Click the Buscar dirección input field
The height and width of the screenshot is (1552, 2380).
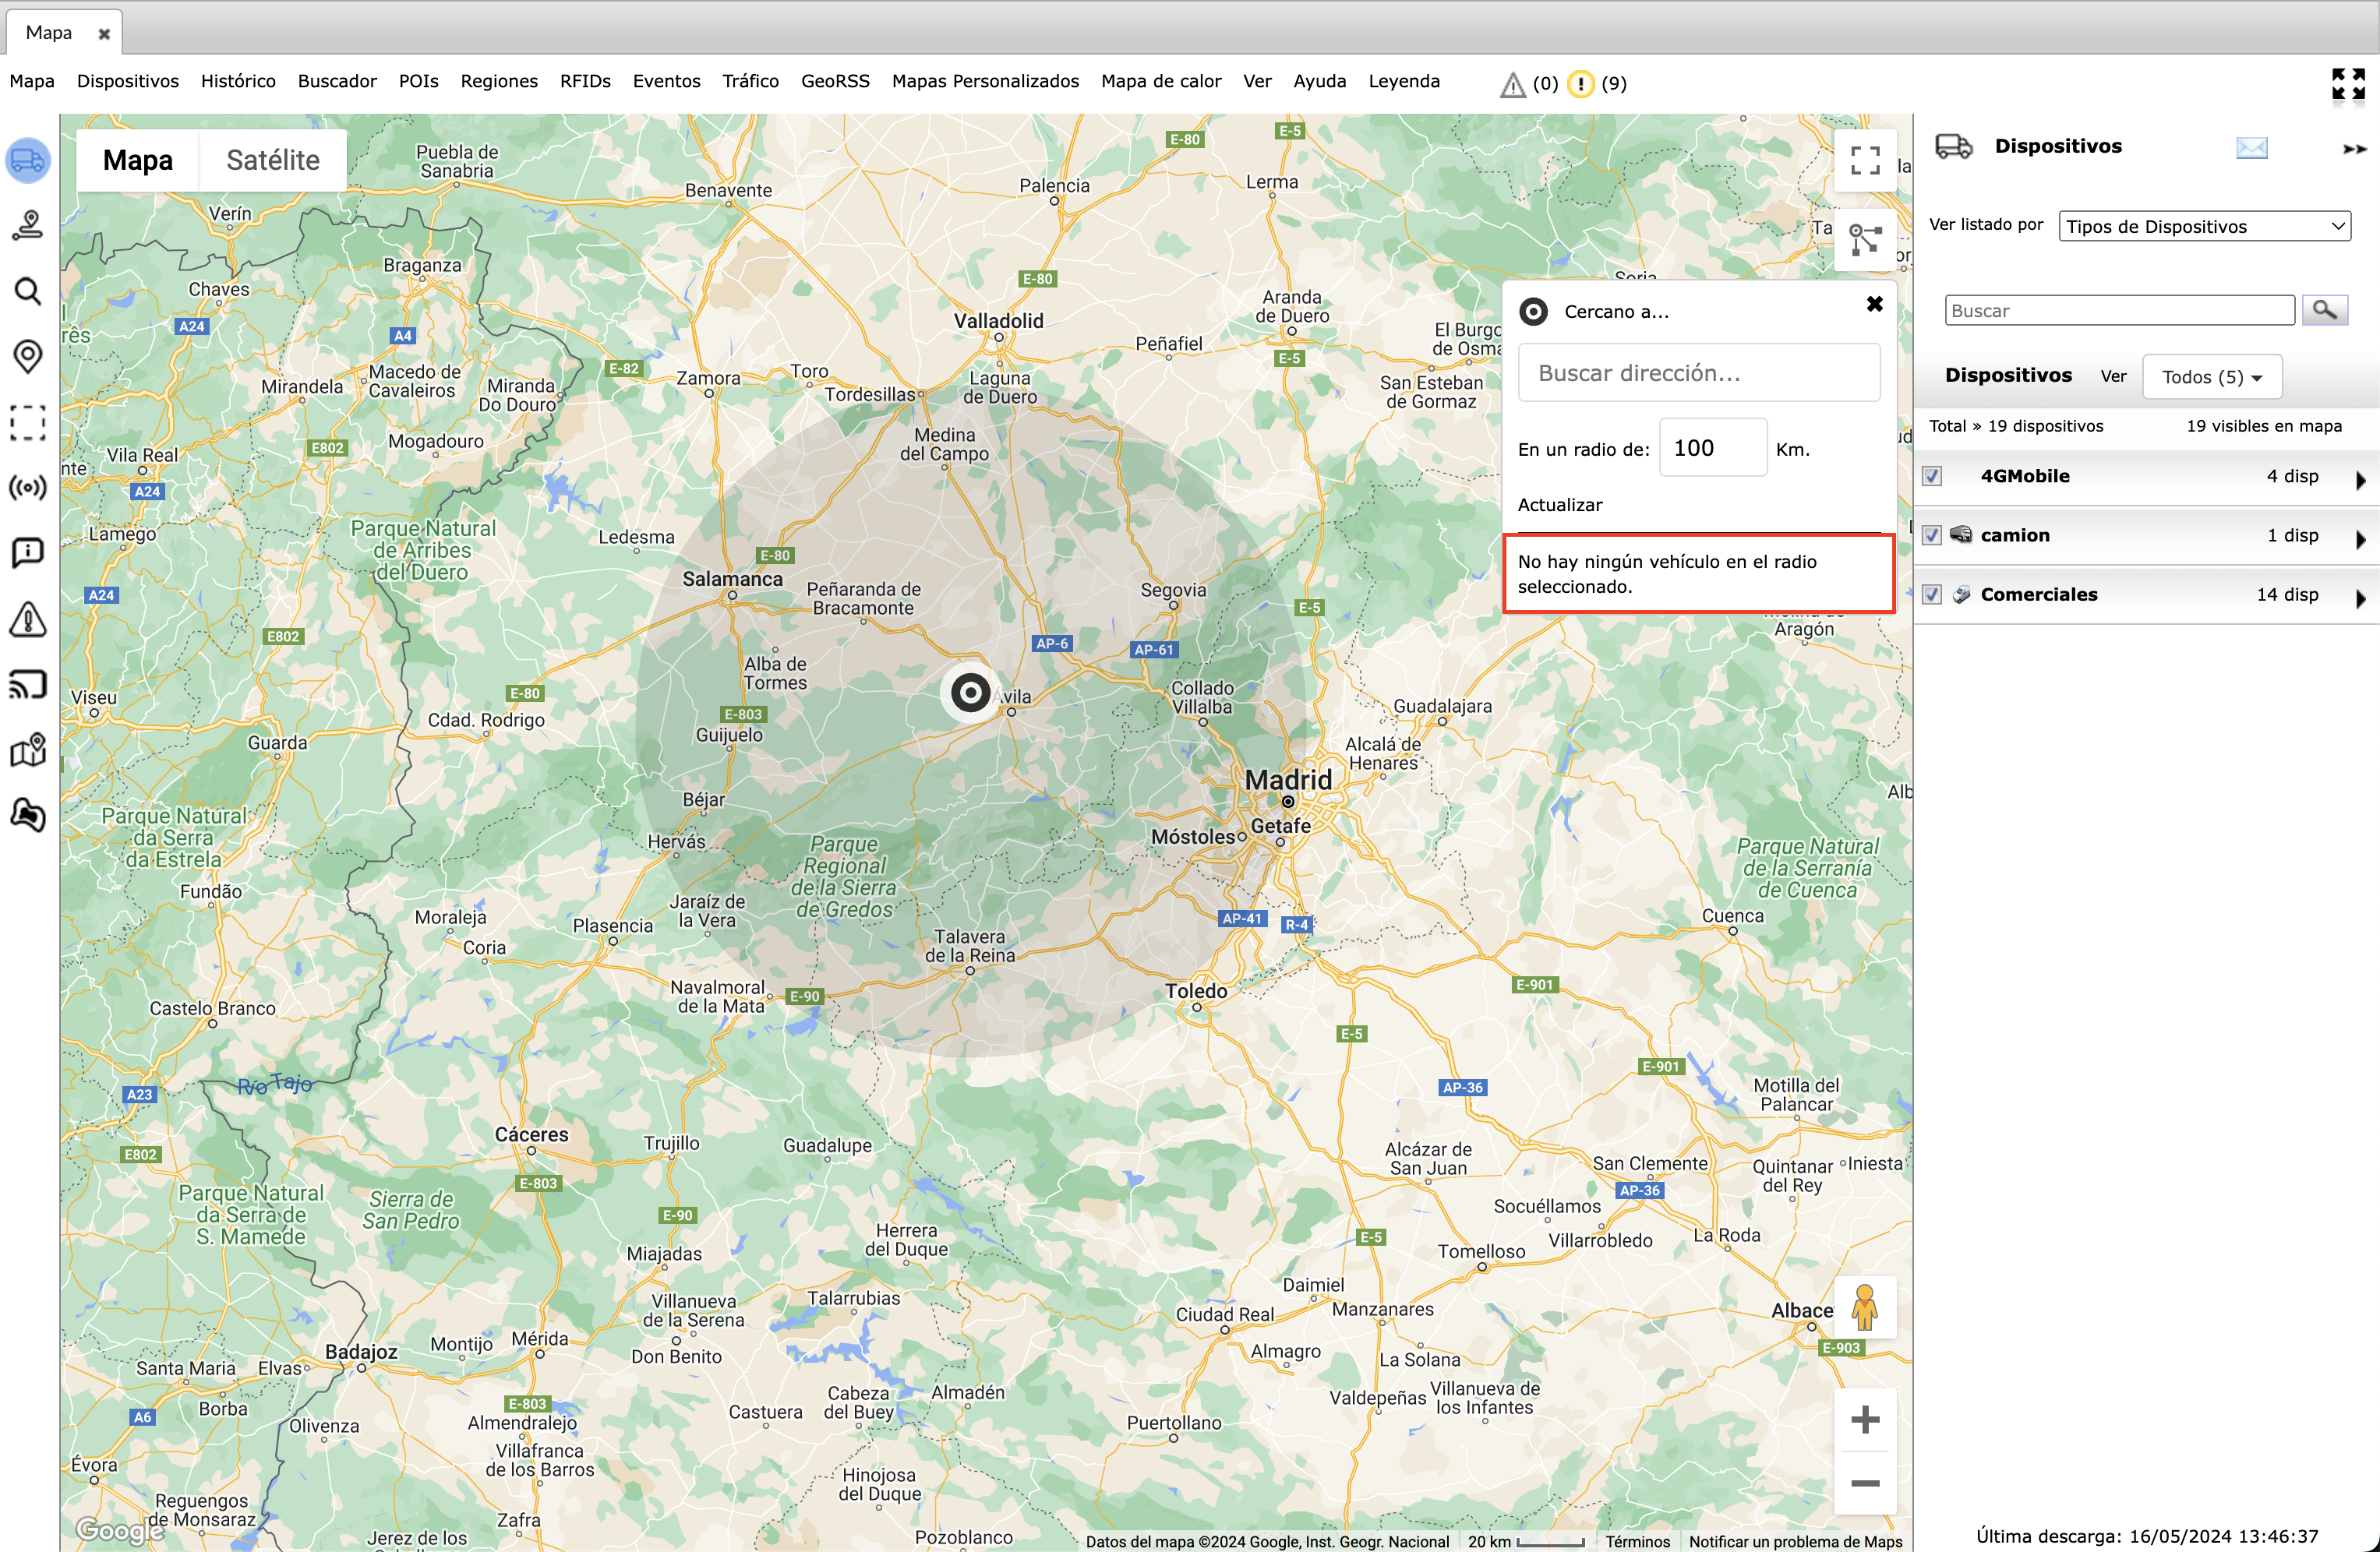pos(1699,373)
